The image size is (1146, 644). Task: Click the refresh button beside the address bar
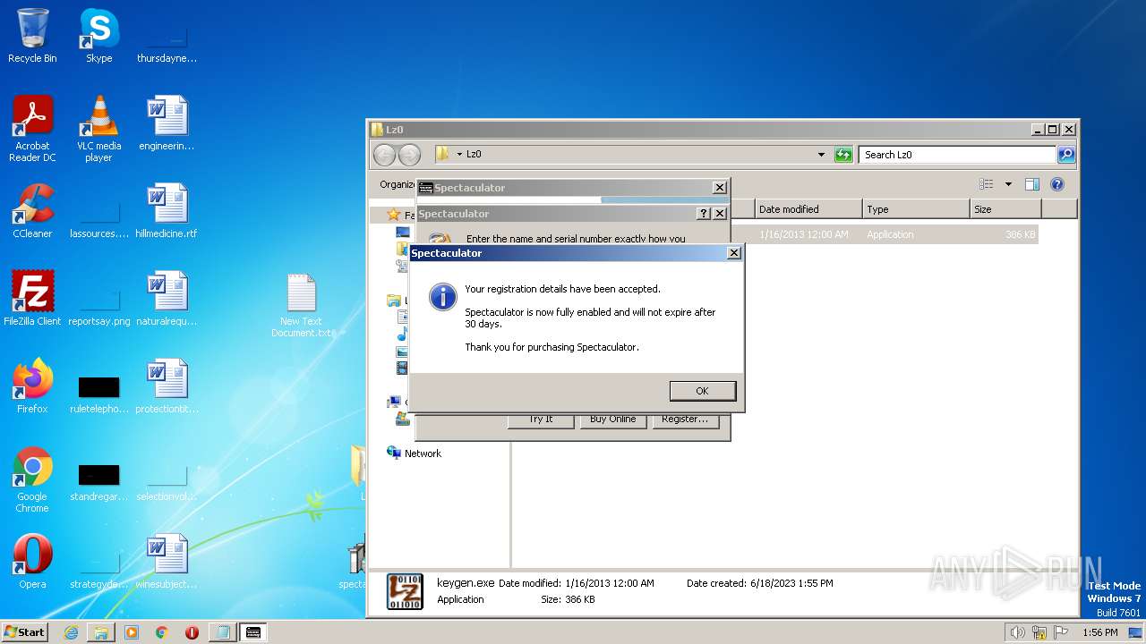[843, 155]
